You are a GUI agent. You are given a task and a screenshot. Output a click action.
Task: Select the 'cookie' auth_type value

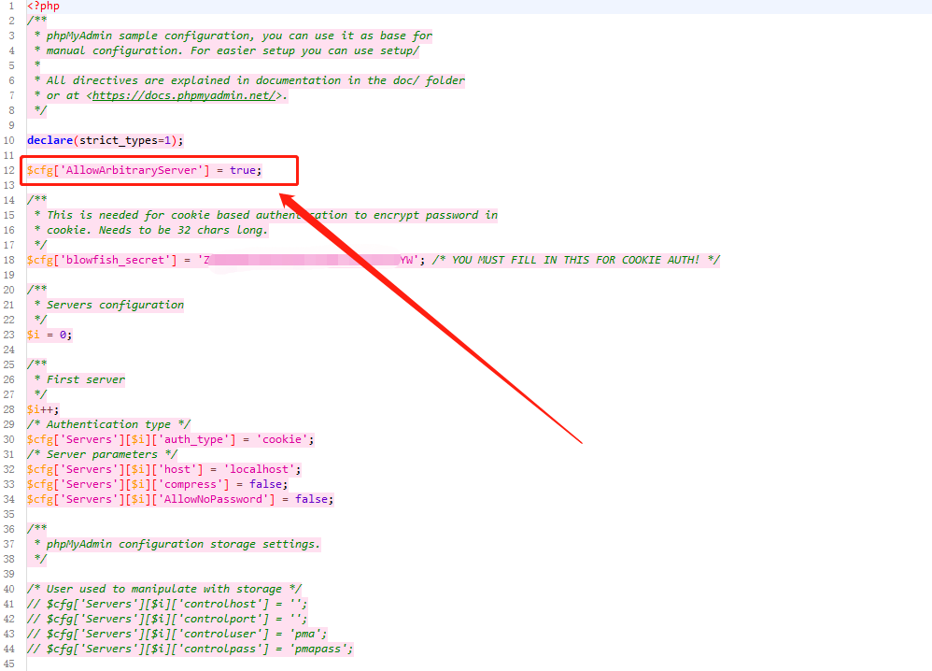(286, 439)
